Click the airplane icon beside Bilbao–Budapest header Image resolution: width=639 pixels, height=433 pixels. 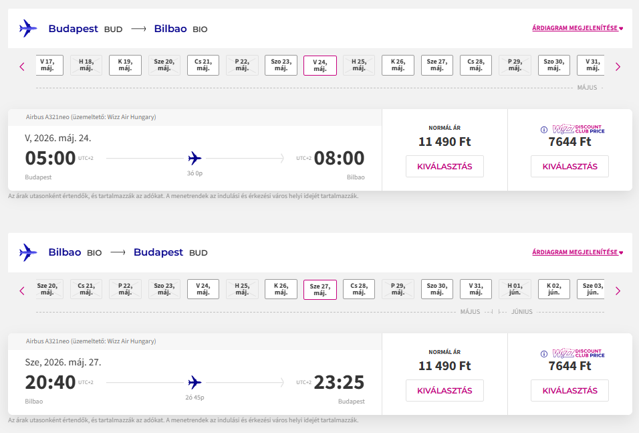[x=28, y=252]
